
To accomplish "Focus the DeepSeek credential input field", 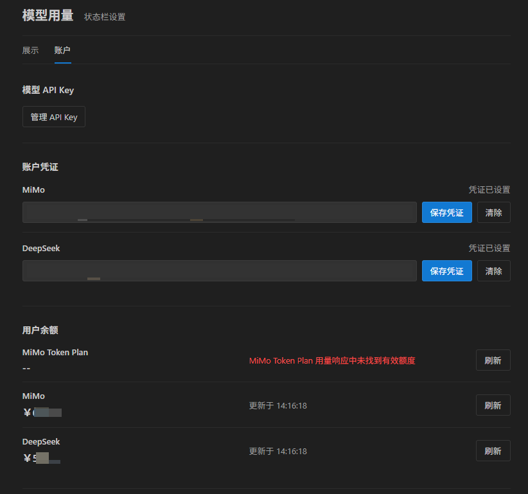I will pyautogui.click(x=220, y=270).
